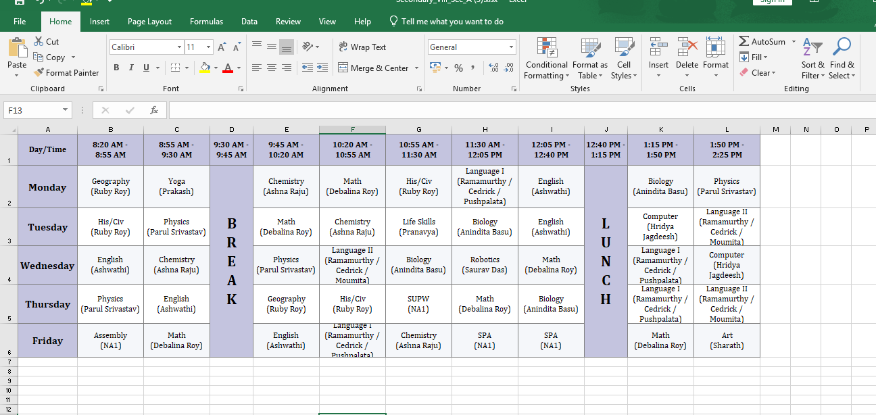Image resolution: width=876 pixels, height=415 pixels.
Task: Switch to the Data tab
Action: (x=249, y=21)
